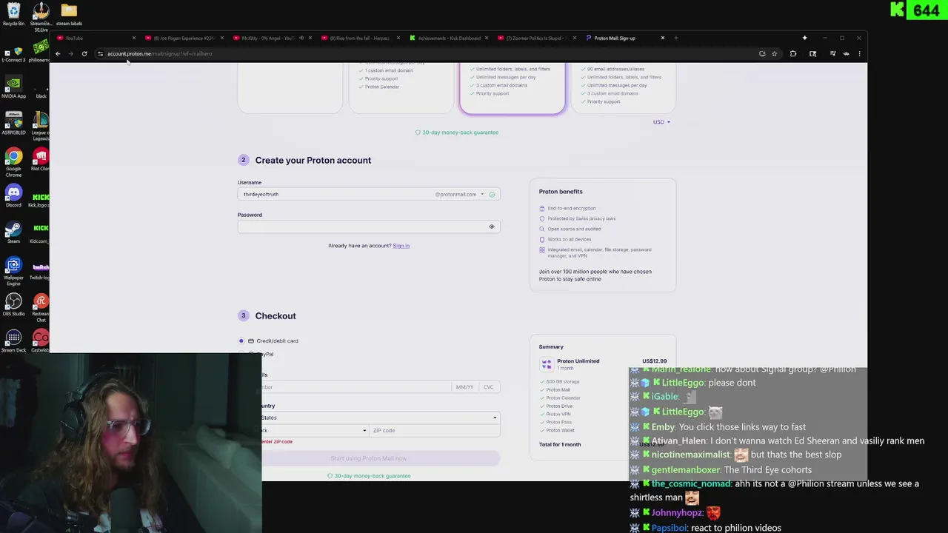Click the Gemini sparkle icon in the title bar
This screenshot has width=948, height=533.
coord(804,38)
